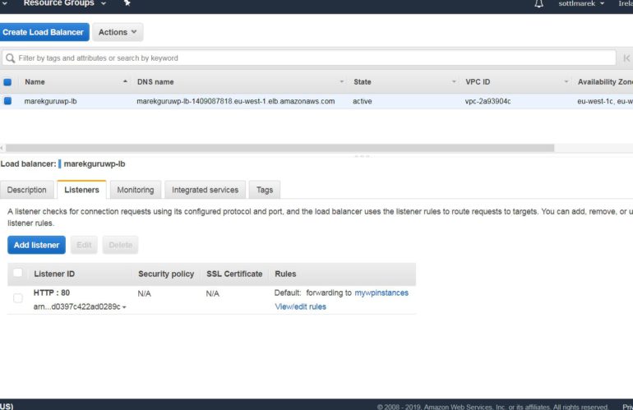The height and width of the screenshot is (410, 633).
Task: Sort by Name column arrow
Action: click(125, 81)
